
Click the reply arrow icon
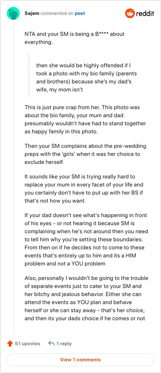[52, 344]
